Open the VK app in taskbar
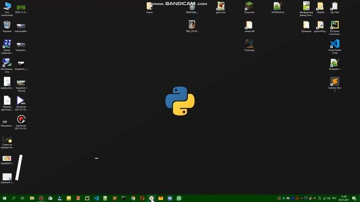 coord(170,198)
